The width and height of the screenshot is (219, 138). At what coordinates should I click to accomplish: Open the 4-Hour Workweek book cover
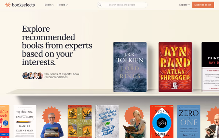click(5, 122)
